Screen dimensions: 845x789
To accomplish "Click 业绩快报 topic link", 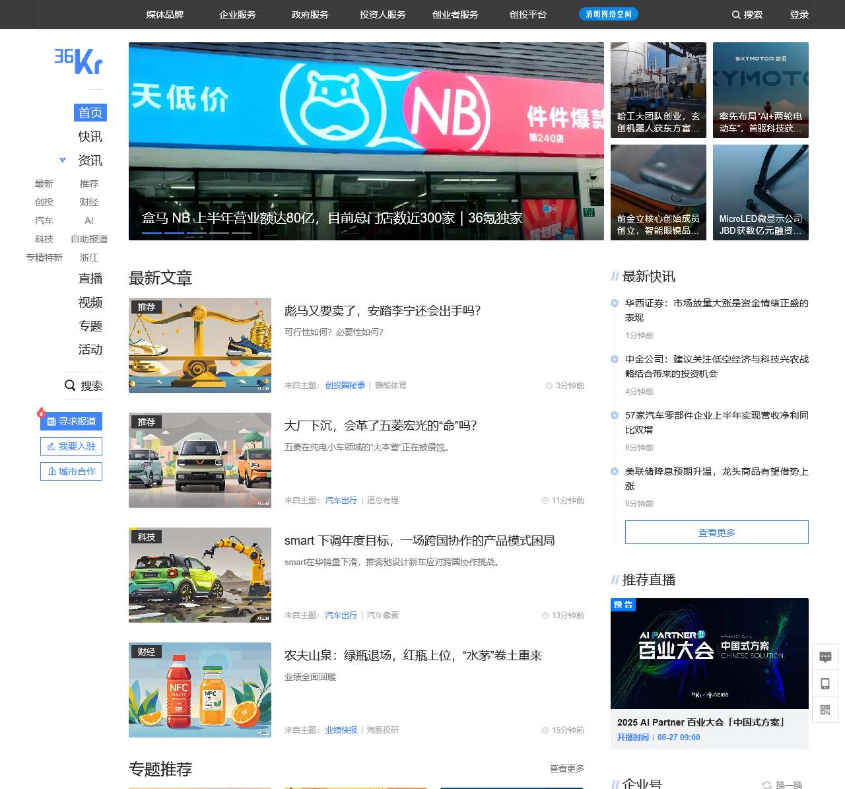I will coord(341,730).
